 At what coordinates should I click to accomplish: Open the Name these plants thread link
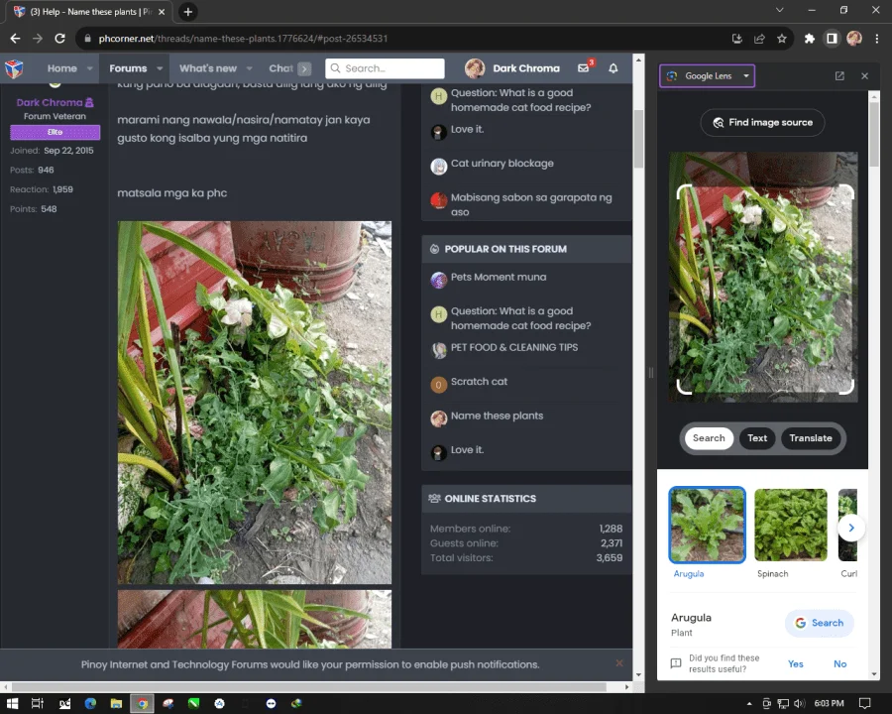coord(497,416)
